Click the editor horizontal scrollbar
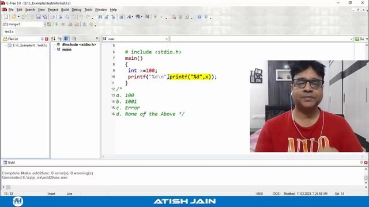This screenshot has width=369, height=207. tap(233, 156)
